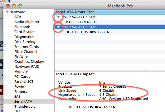Screen dimensions: 165x112
Task: Select Hardware RAID in the sidebar
Action: (x=27, y=67)
